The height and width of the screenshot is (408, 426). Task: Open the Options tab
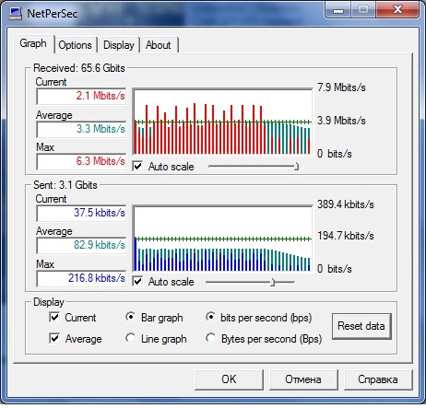tap(75, 45)
